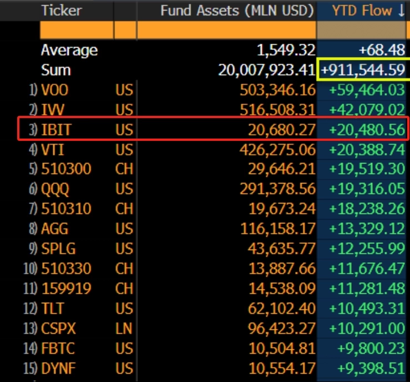The width and height of the screenshot is (410, 382).
Task: Click the orange filter field under Ticker
Action: point(77,30)
